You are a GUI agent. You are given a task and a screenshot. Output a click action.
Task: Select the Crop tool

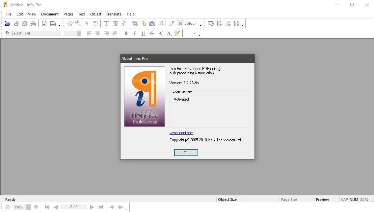point(135,23)
